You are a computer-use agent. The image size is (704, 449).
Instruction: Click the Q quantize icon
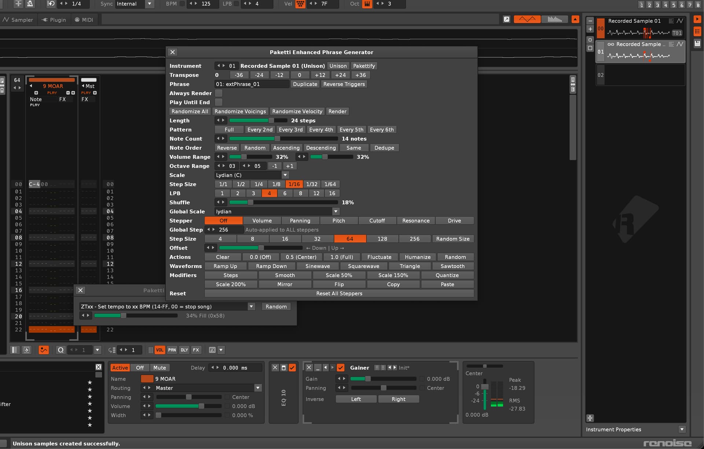(x=61, y=350)
